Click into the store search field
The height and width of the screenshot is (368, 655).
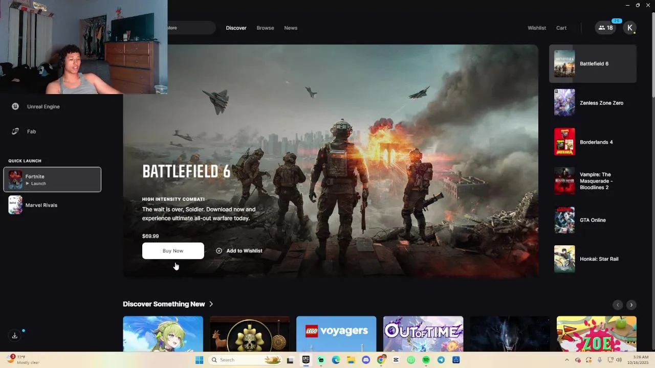191,28
